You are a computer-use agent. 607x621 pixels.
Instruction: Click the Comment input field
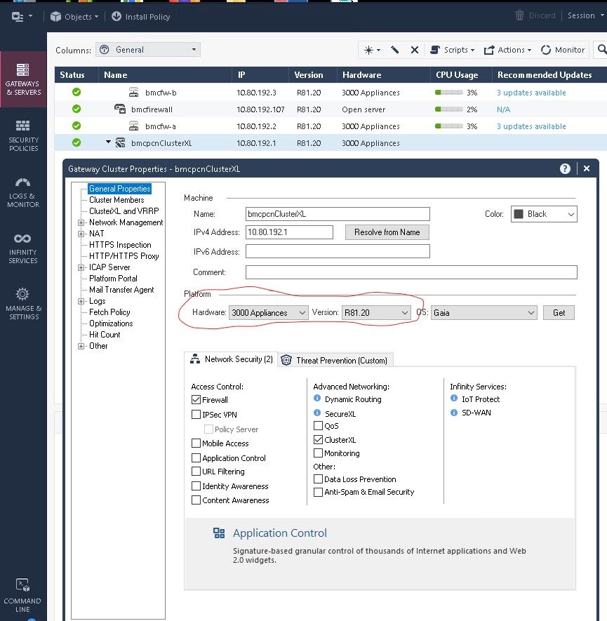[411, 272]
